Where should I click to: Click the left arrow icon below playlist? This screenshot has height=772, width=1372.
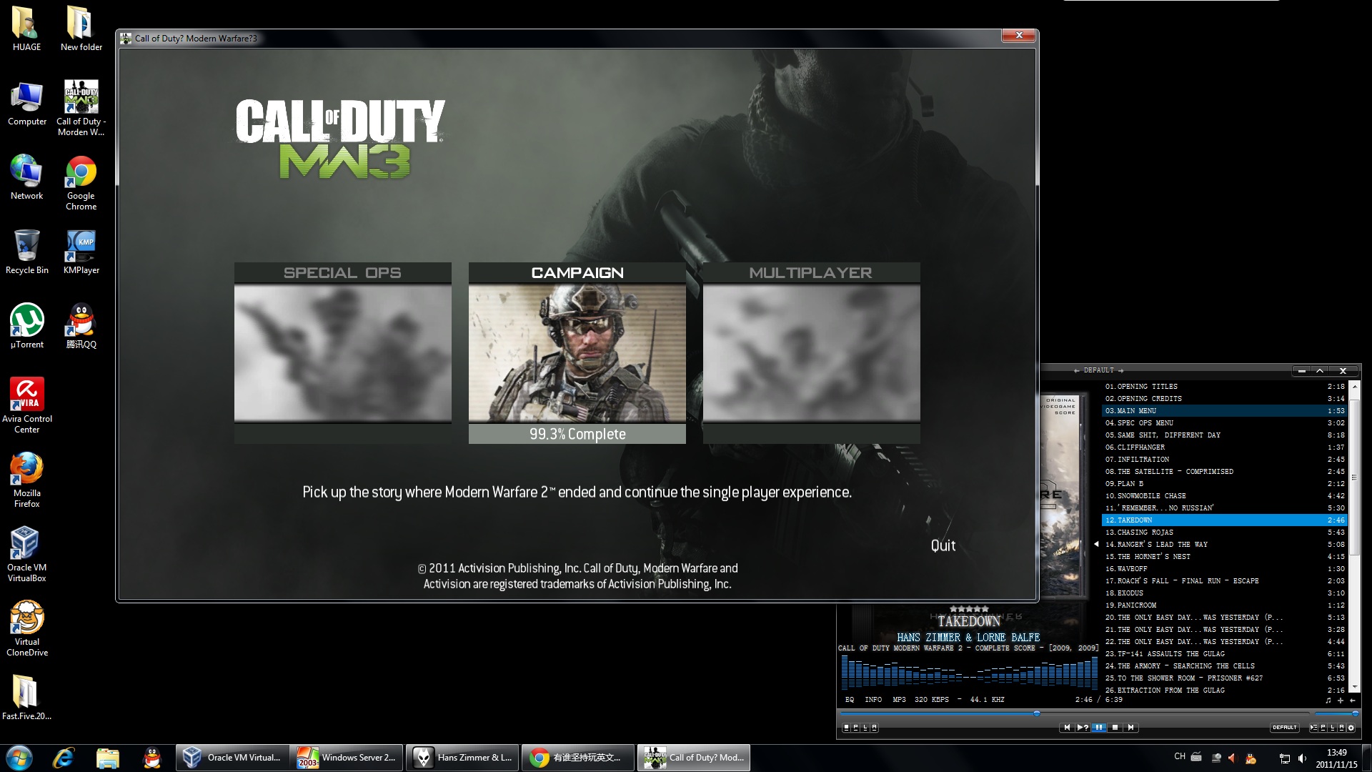tap(1353, 701)
